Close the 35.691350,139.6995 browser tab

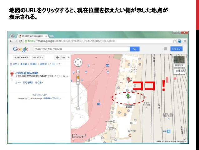click(46, 36)
